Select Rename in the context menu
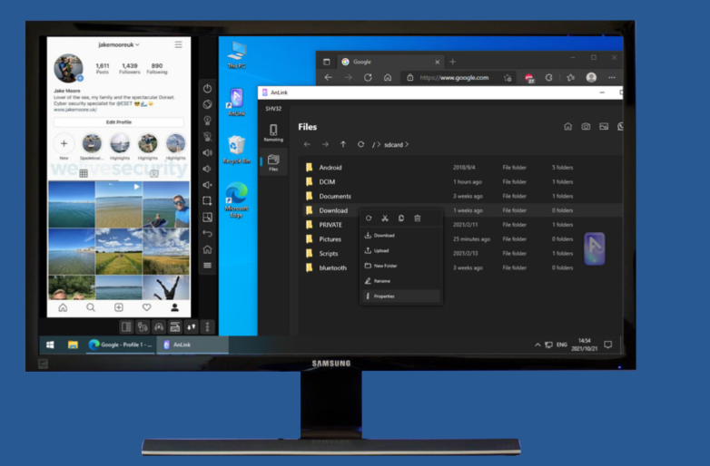Image resolution: width=710 pixels, height=466 pixels. coord(381,281)
